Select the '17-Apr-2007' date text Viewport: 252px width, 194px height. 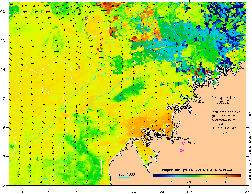224,98
